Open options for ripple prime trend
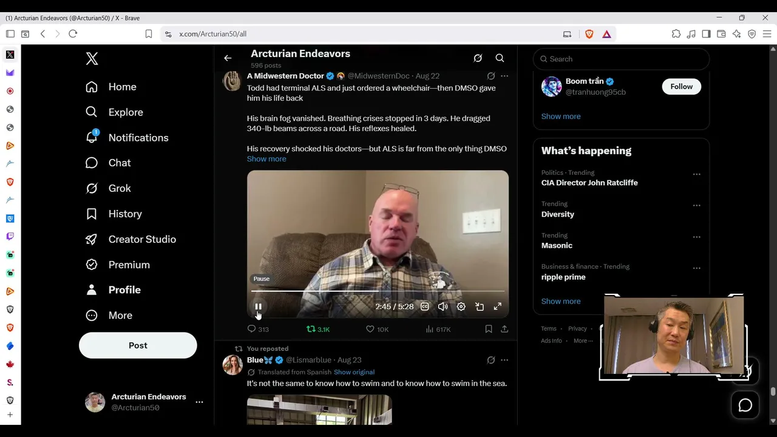The width and height of the screenshot is (777, 437). pos(696,268)
